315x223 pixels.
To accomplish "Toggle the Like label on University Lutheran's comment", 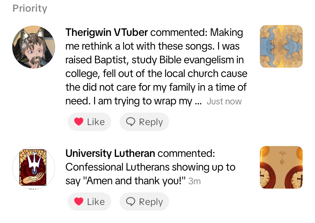I will (x=96, y=202).
